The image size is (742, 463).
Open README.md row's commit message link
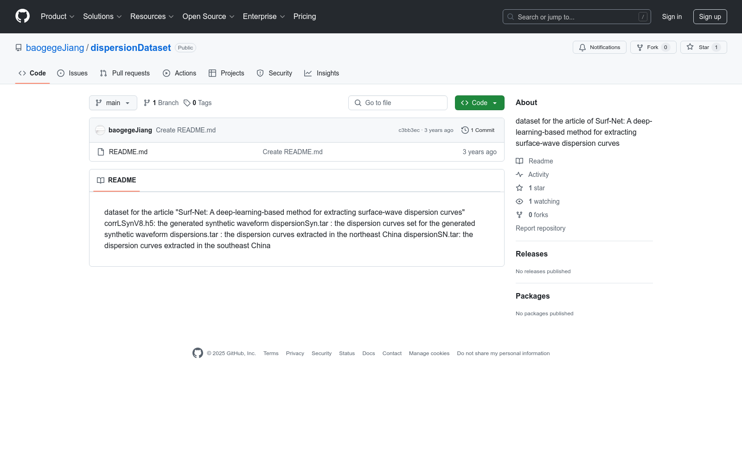coord(293,152)
